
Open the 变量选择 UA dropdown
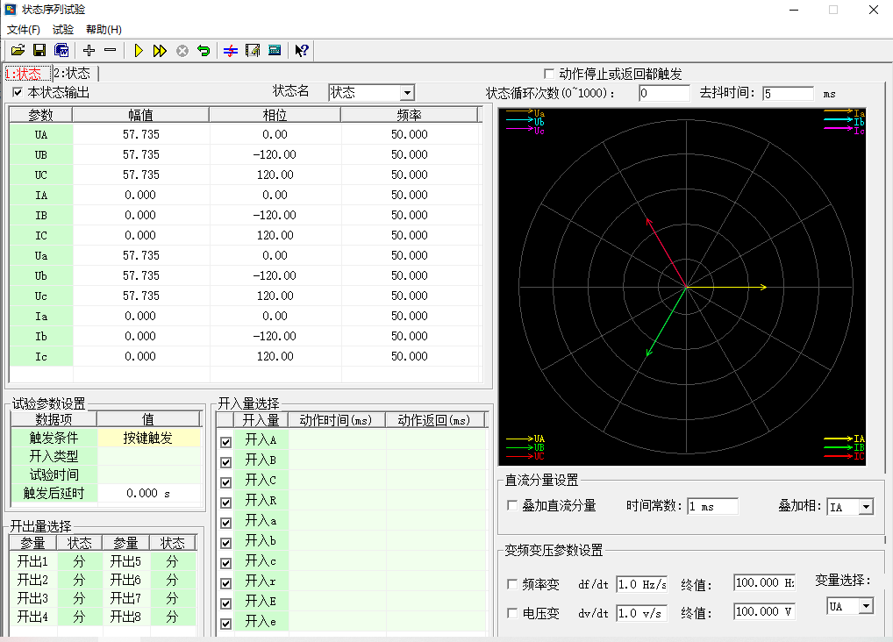[x=866, y=606]
